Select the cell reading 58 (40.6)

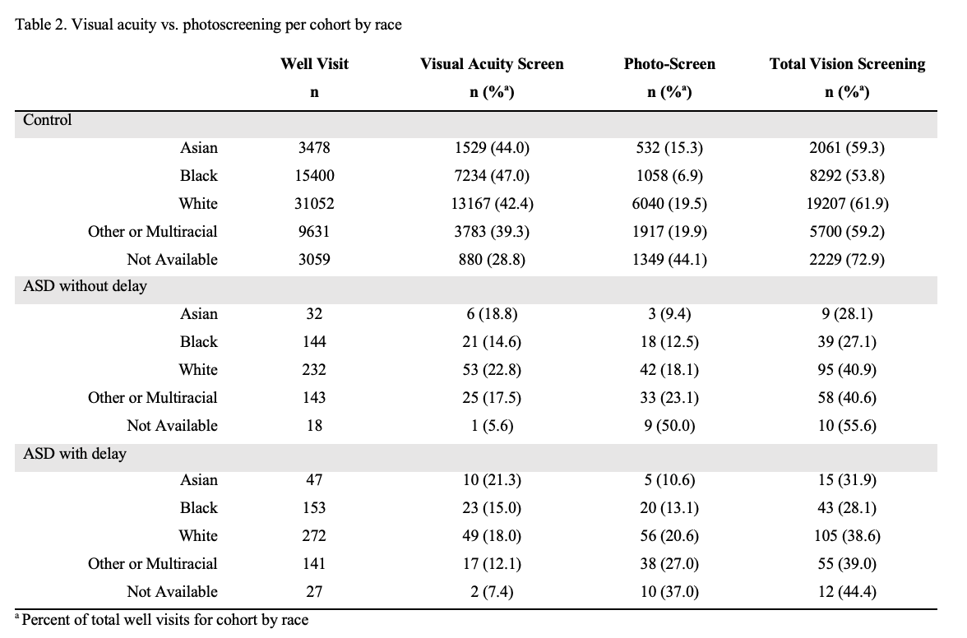[847, 398]
